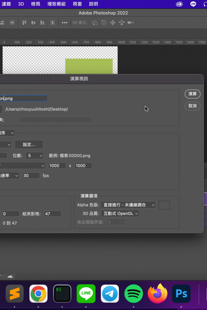The width and height of the screenshot is (207, 310).
Task: Click the align bottom edges icon
Action: click(42, 23)
